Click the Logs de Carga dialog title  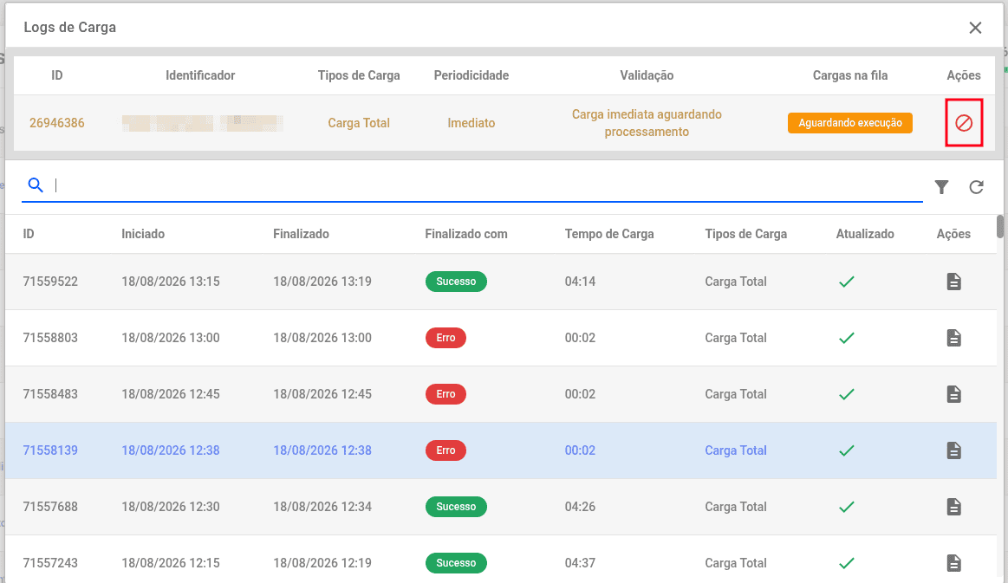click(70, 28)
